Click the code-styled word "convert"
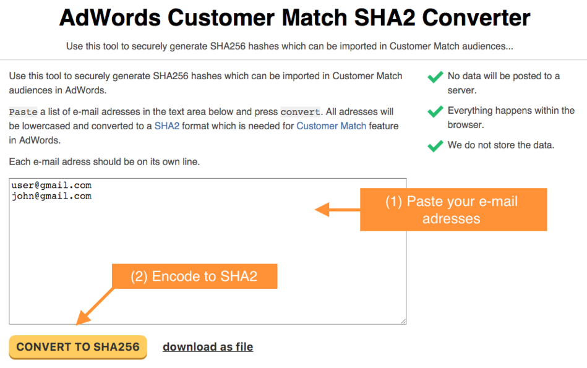The height and width of the screenshot is (368, 587). tap(300, 112)
